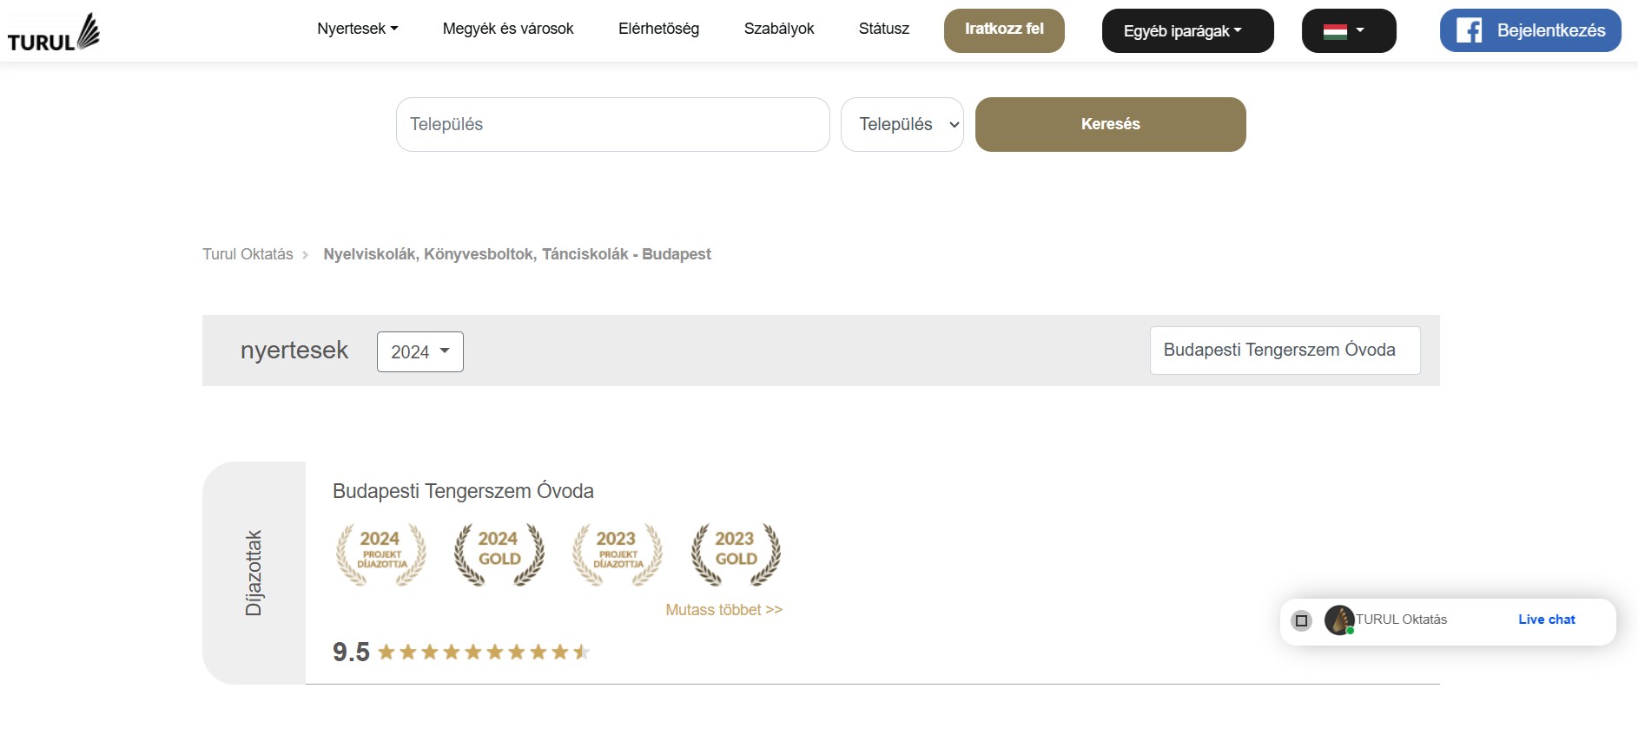
Task: Open the Státusz page
Action: [883, 29]
